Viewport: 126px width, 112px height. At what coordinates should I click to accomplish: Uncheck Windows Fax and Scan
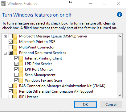click(16, 80)
